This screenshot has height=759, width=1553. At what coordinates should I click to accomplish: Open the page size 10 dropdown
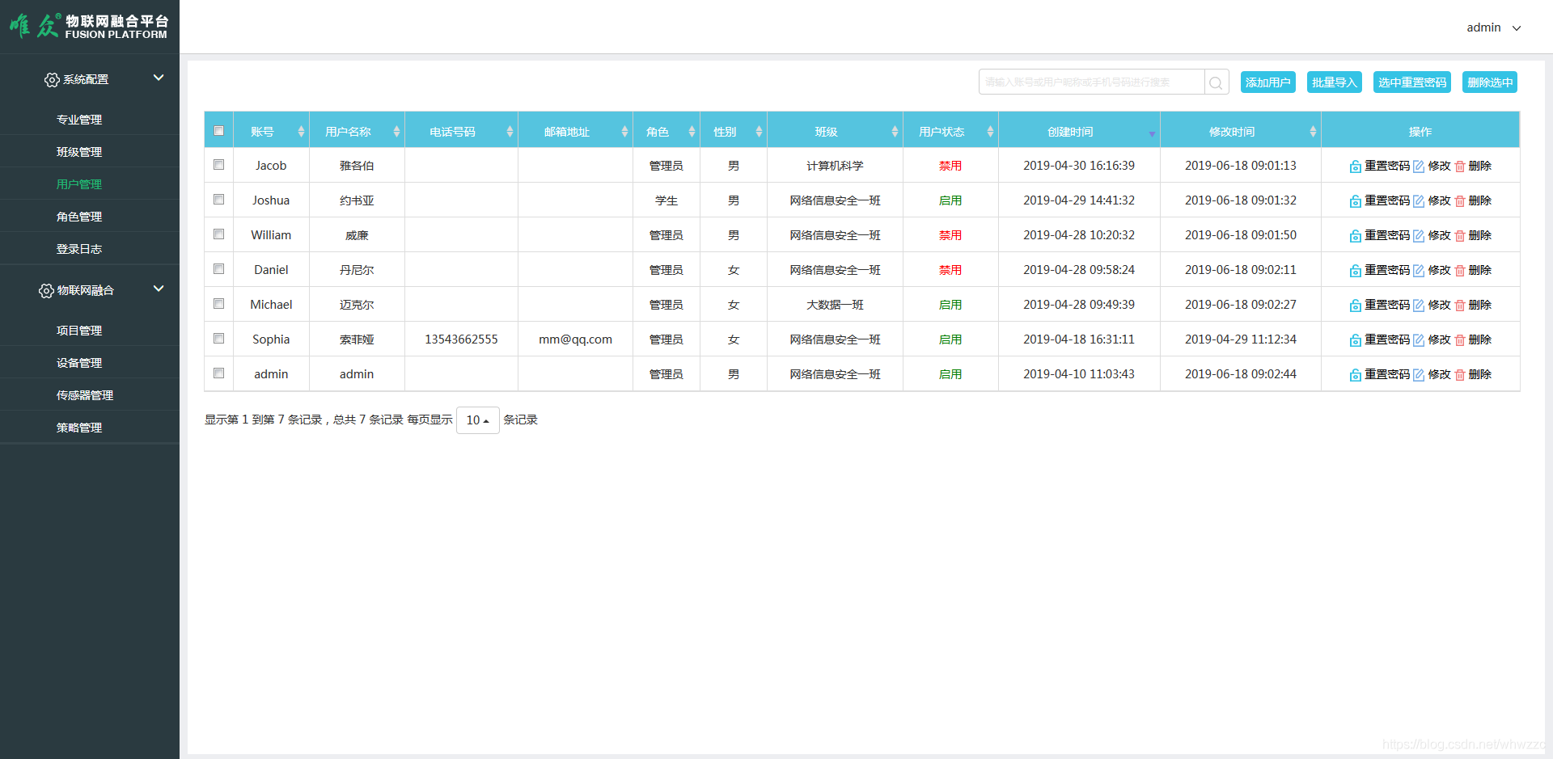[477, 420]
